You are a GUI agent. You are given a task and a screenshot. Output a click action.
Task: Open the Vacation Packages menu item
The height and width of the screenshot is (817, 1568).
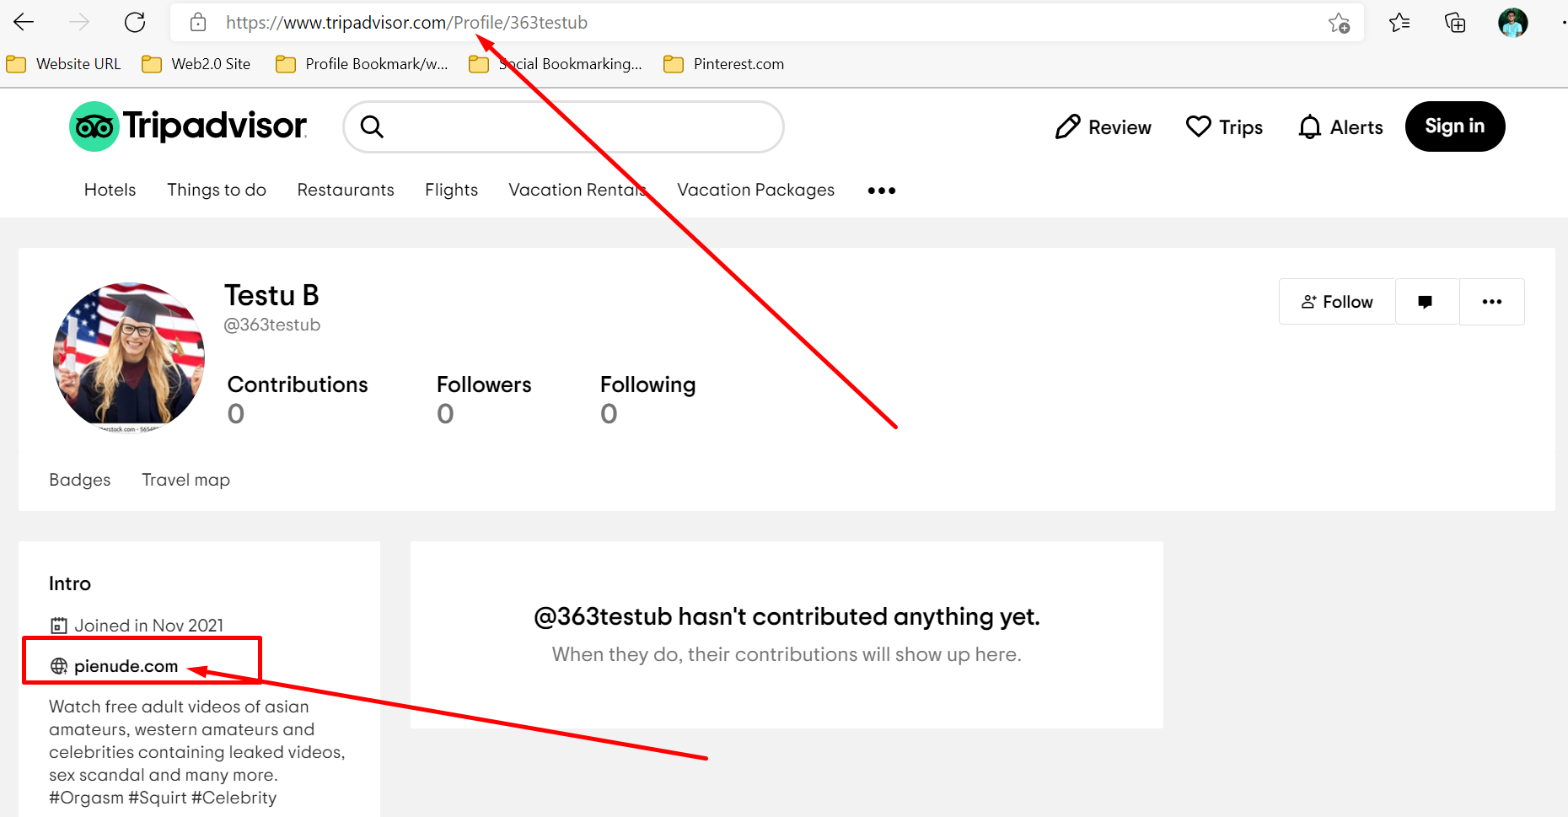(756, 190)
